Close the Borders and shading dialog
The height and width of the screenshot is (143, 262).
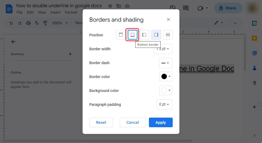168,20
